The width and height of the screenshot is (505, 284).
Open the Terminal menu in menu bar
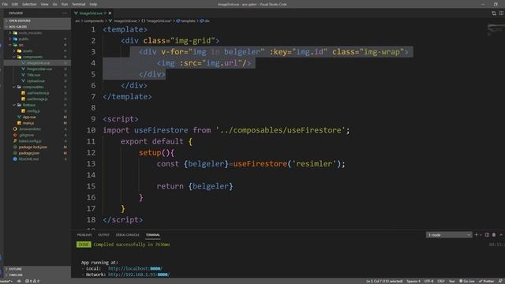coord(79,4)
